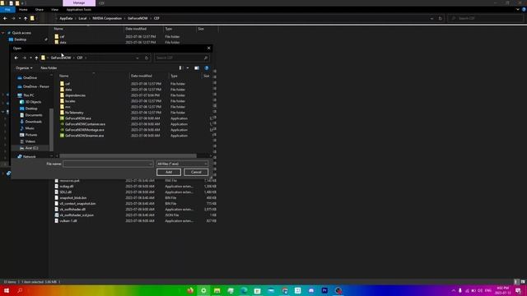
Task: Open Network in dialog sidebar
Action: (30, 157)
